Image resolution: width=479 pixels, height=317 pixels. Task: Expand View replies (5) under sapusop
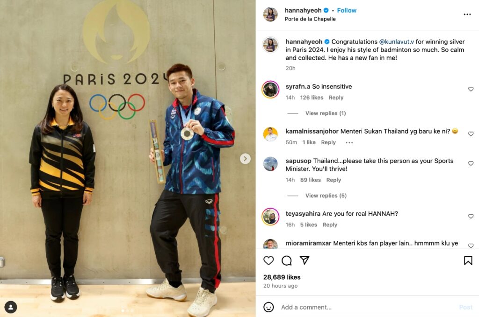(x=326, y=195)
